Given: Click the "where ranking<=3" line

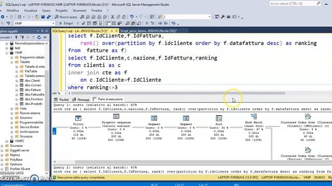Looking at the screenshot, I should (x=93, y=87).
